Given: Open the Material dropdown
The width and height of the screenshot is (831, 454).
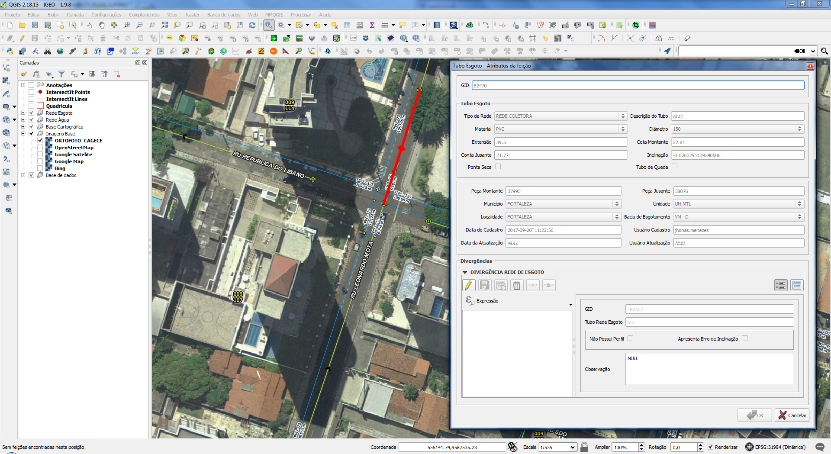Looking at the screenshot, I should 561,129.
